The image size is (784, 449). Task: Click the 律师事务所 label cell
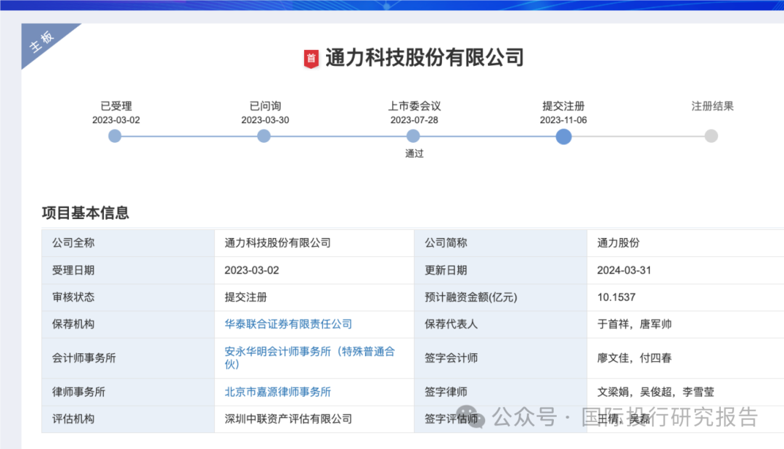coord(128,392)
